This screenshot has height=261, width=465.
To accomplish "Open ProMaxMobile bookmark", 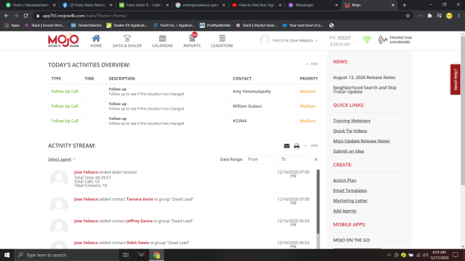I will point(215,25).
